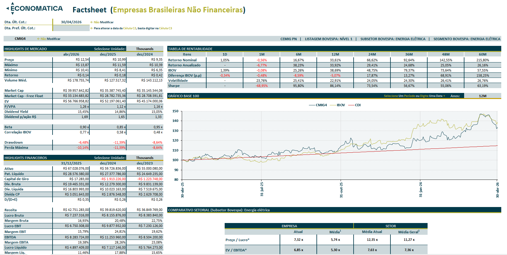Click the IBOV entry in the chart legend
507x255 pixels.
click(x=338, y=105)
